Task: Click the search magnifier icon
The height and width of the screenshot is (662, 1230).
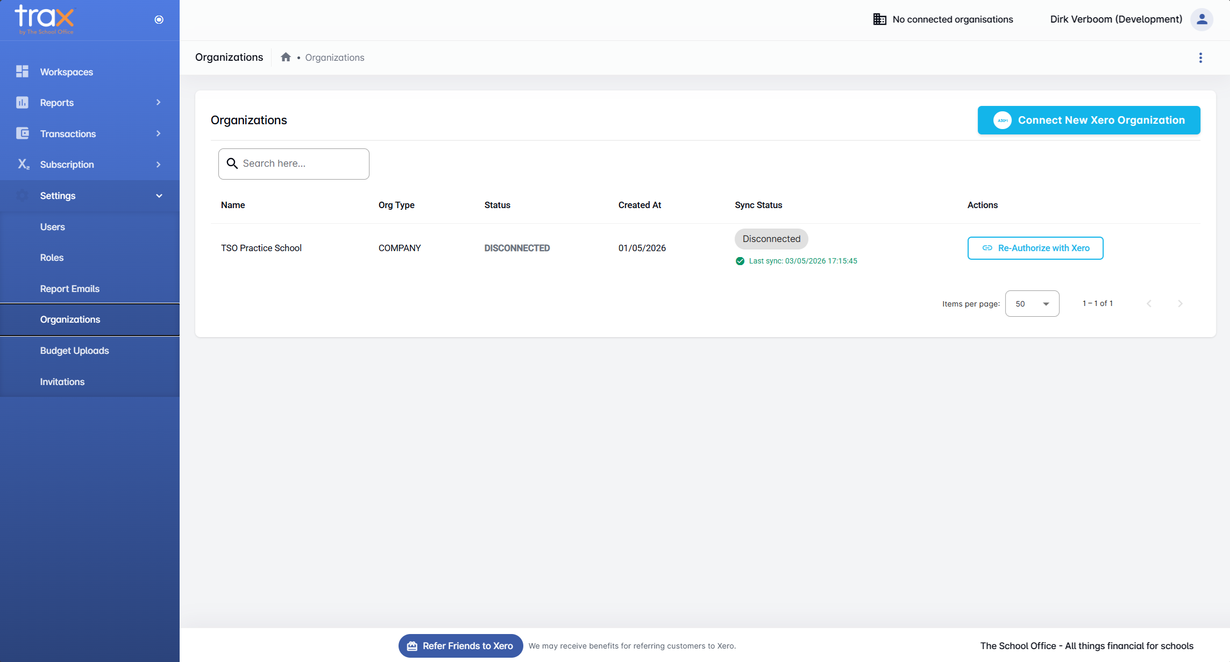Action: click(x=232, y=163)
